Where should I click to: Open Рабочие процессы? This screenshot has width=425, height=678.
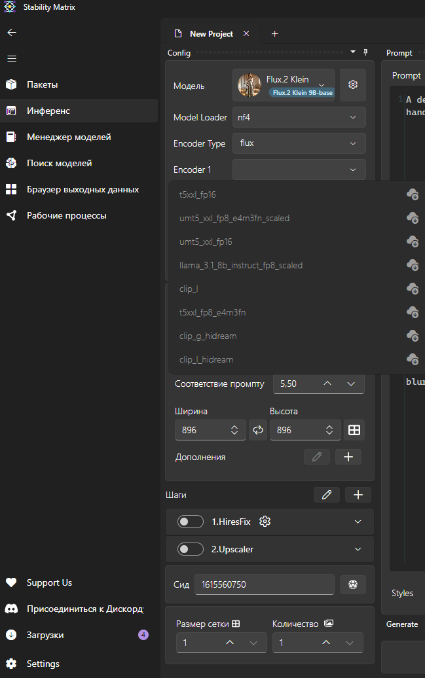79,215
